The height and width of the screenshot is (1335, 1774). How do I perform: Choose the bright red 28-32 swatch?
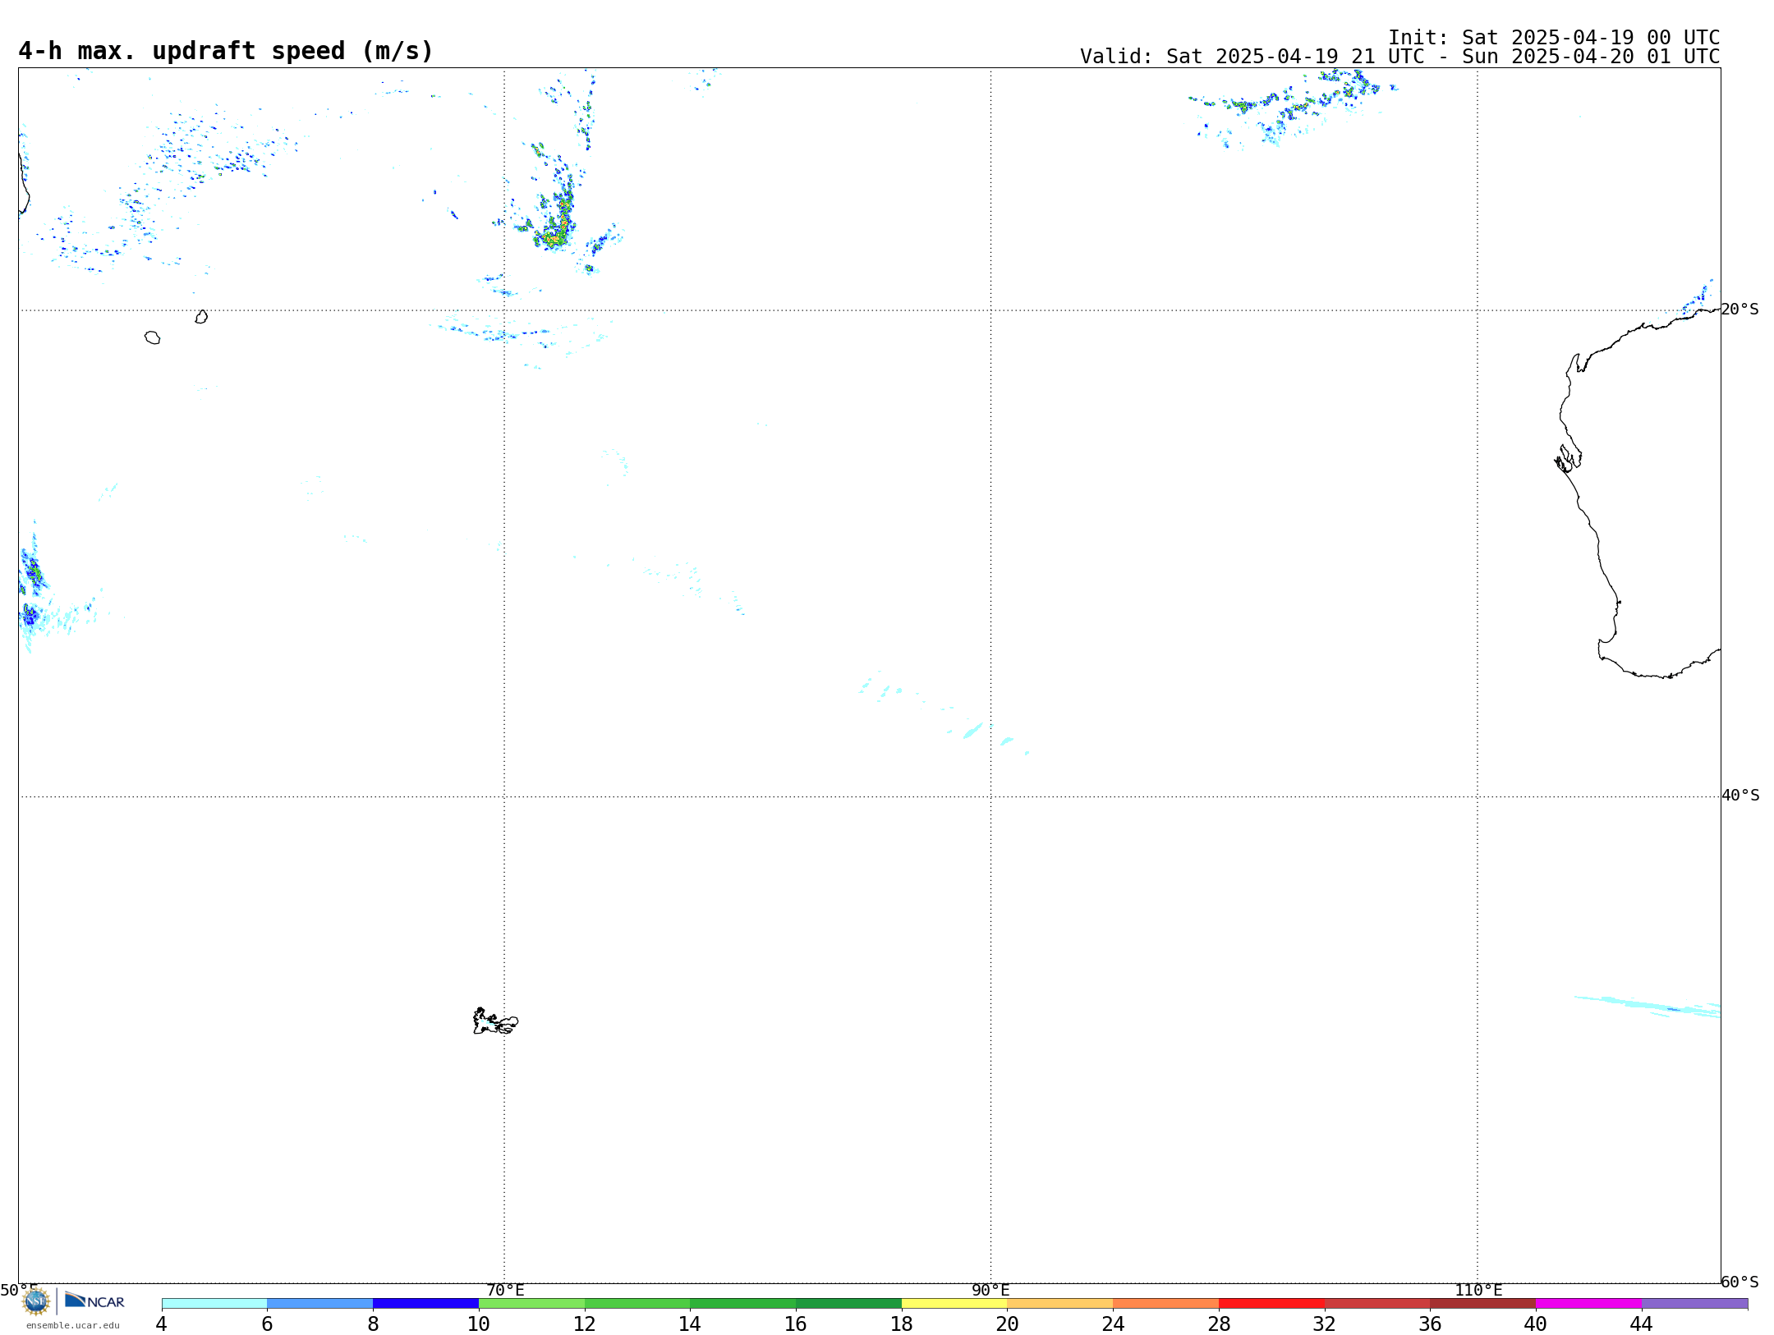pyautogui.click(x=1271, y=1304)
